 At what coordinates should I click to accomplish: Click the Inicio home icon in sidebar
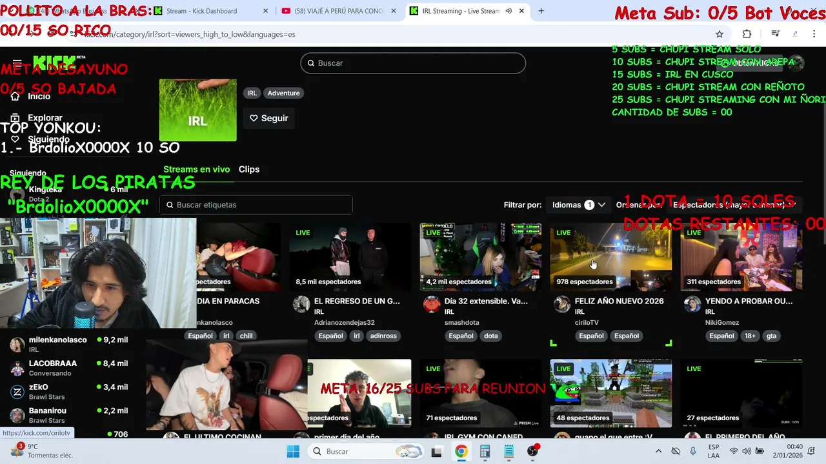pyautogui.click(x=15, y=96)
